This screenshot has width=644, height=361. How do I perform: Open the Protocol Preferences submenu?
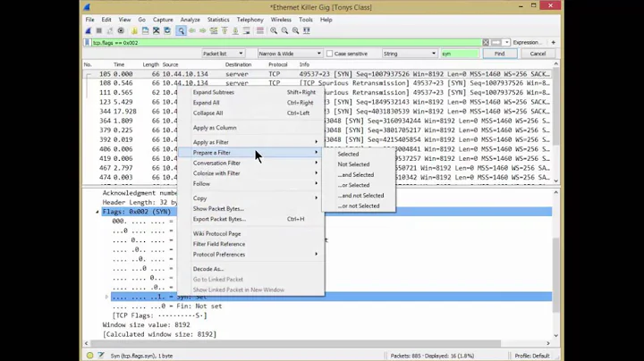click(x=250, y=255)
